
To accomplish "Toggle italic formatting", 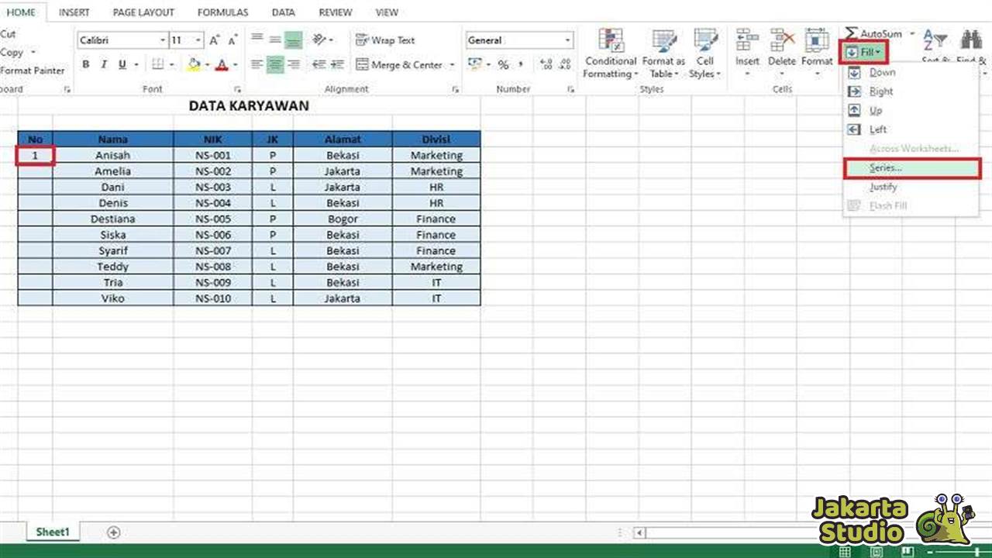I will coord(103,64).
